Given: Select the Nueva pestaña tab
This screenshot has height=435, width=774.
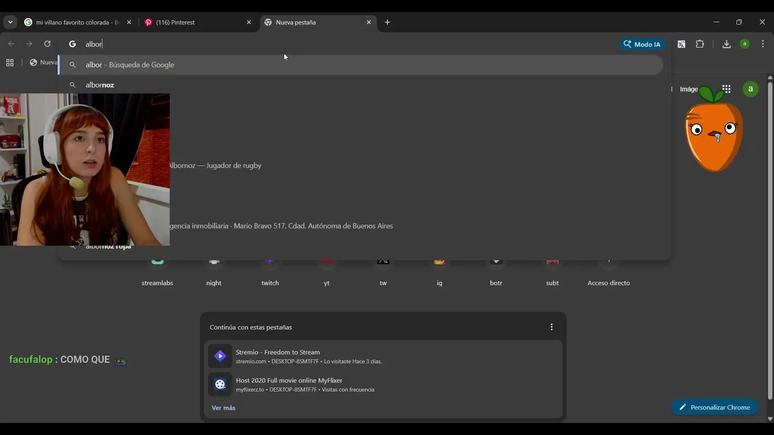Looking at the screenshot, I should pos(317,22).
